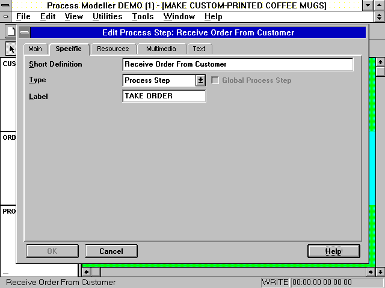This screenshot has height=288, width=385.
Task: Enable the Global Process Step checkbox
Action: pyautogui.click(x=215, y=80)
